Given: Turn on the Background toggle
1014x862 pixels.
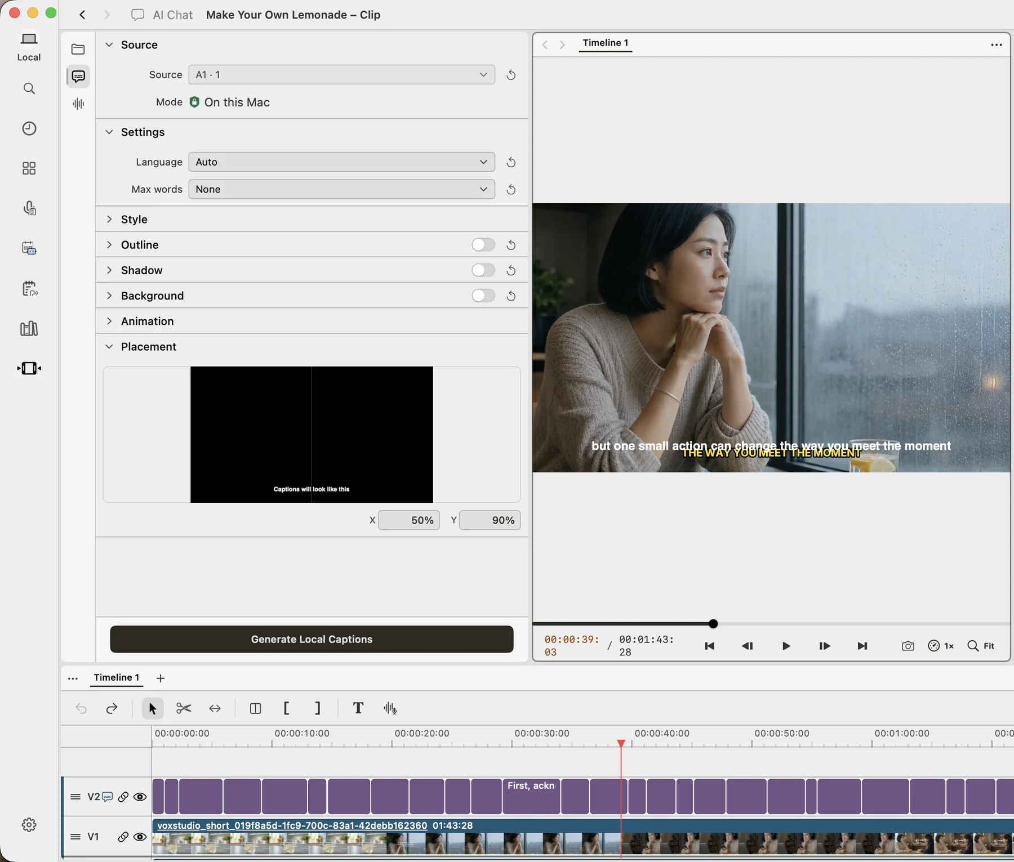Looking at the screenshot, I should (x=483, y=296).
